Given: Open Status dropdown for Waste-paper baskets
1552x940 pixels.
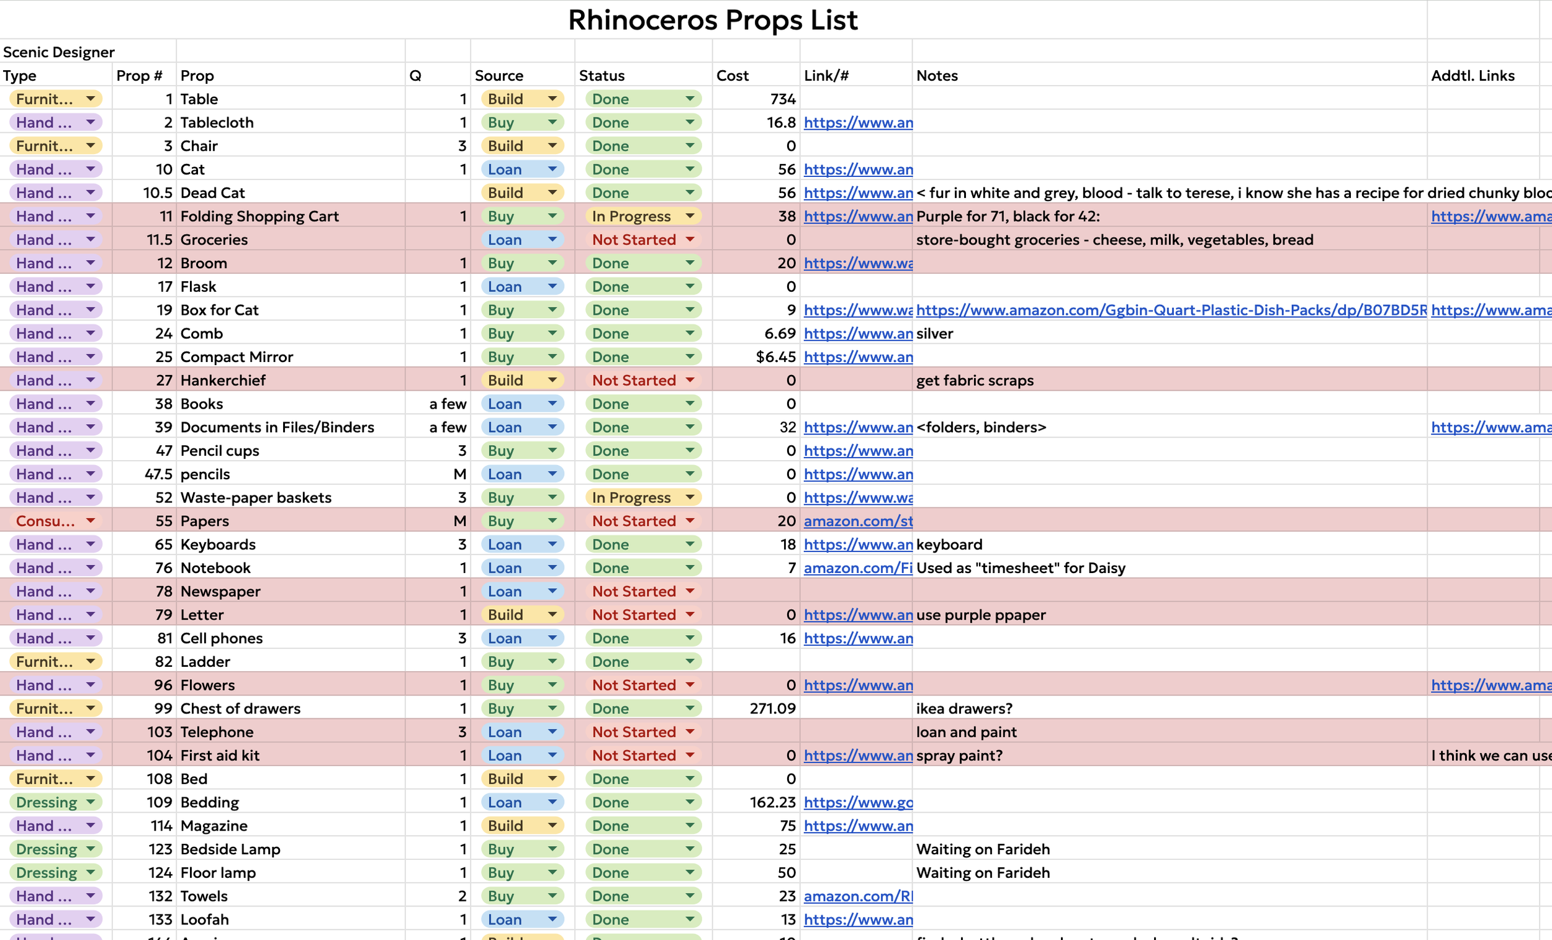Looking at the screenshot, I should pyautogui.click(x=643, y=498).
